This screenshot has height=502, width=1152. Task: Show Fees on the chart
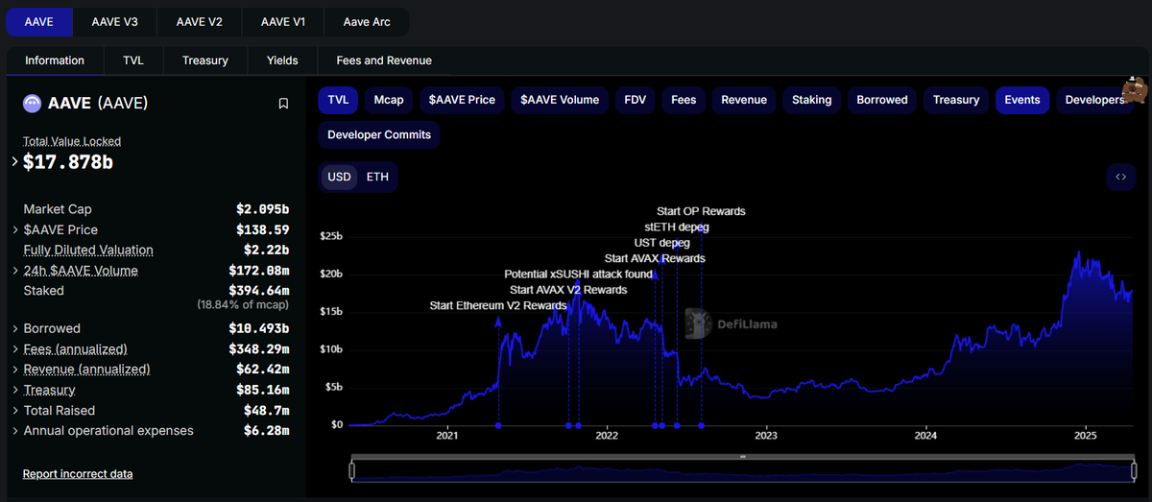click(x=684, y=100)
